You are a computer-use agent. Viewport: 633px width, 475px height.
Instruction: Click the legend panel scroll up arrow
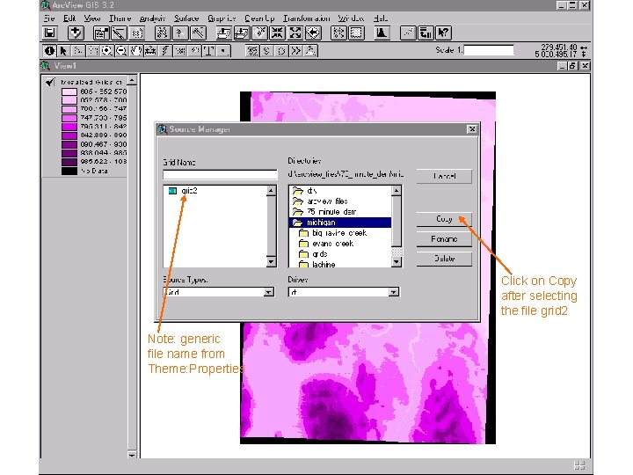point(132,80)
